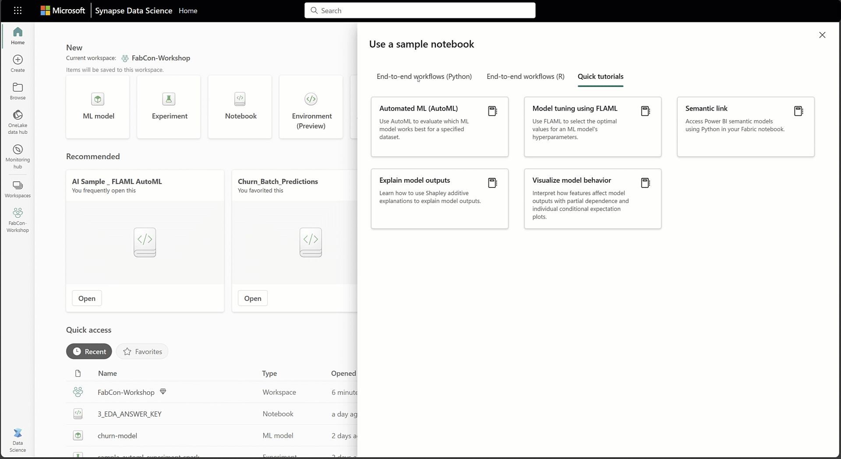Viewport: 841px width, 459px height.
Task: Open the Visualize model behavior tutorial
Action: click(593, 198)
